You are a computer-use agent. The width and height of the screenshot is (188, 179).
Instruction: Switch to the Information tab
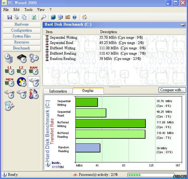(58, 91)
